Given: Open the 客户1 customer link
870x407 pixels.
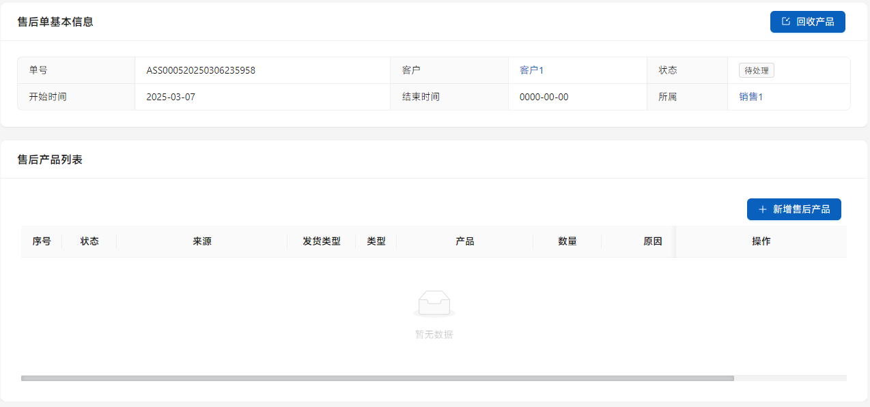Looking at the screenshot, I should pyautogui.click(x=531, y=70).
